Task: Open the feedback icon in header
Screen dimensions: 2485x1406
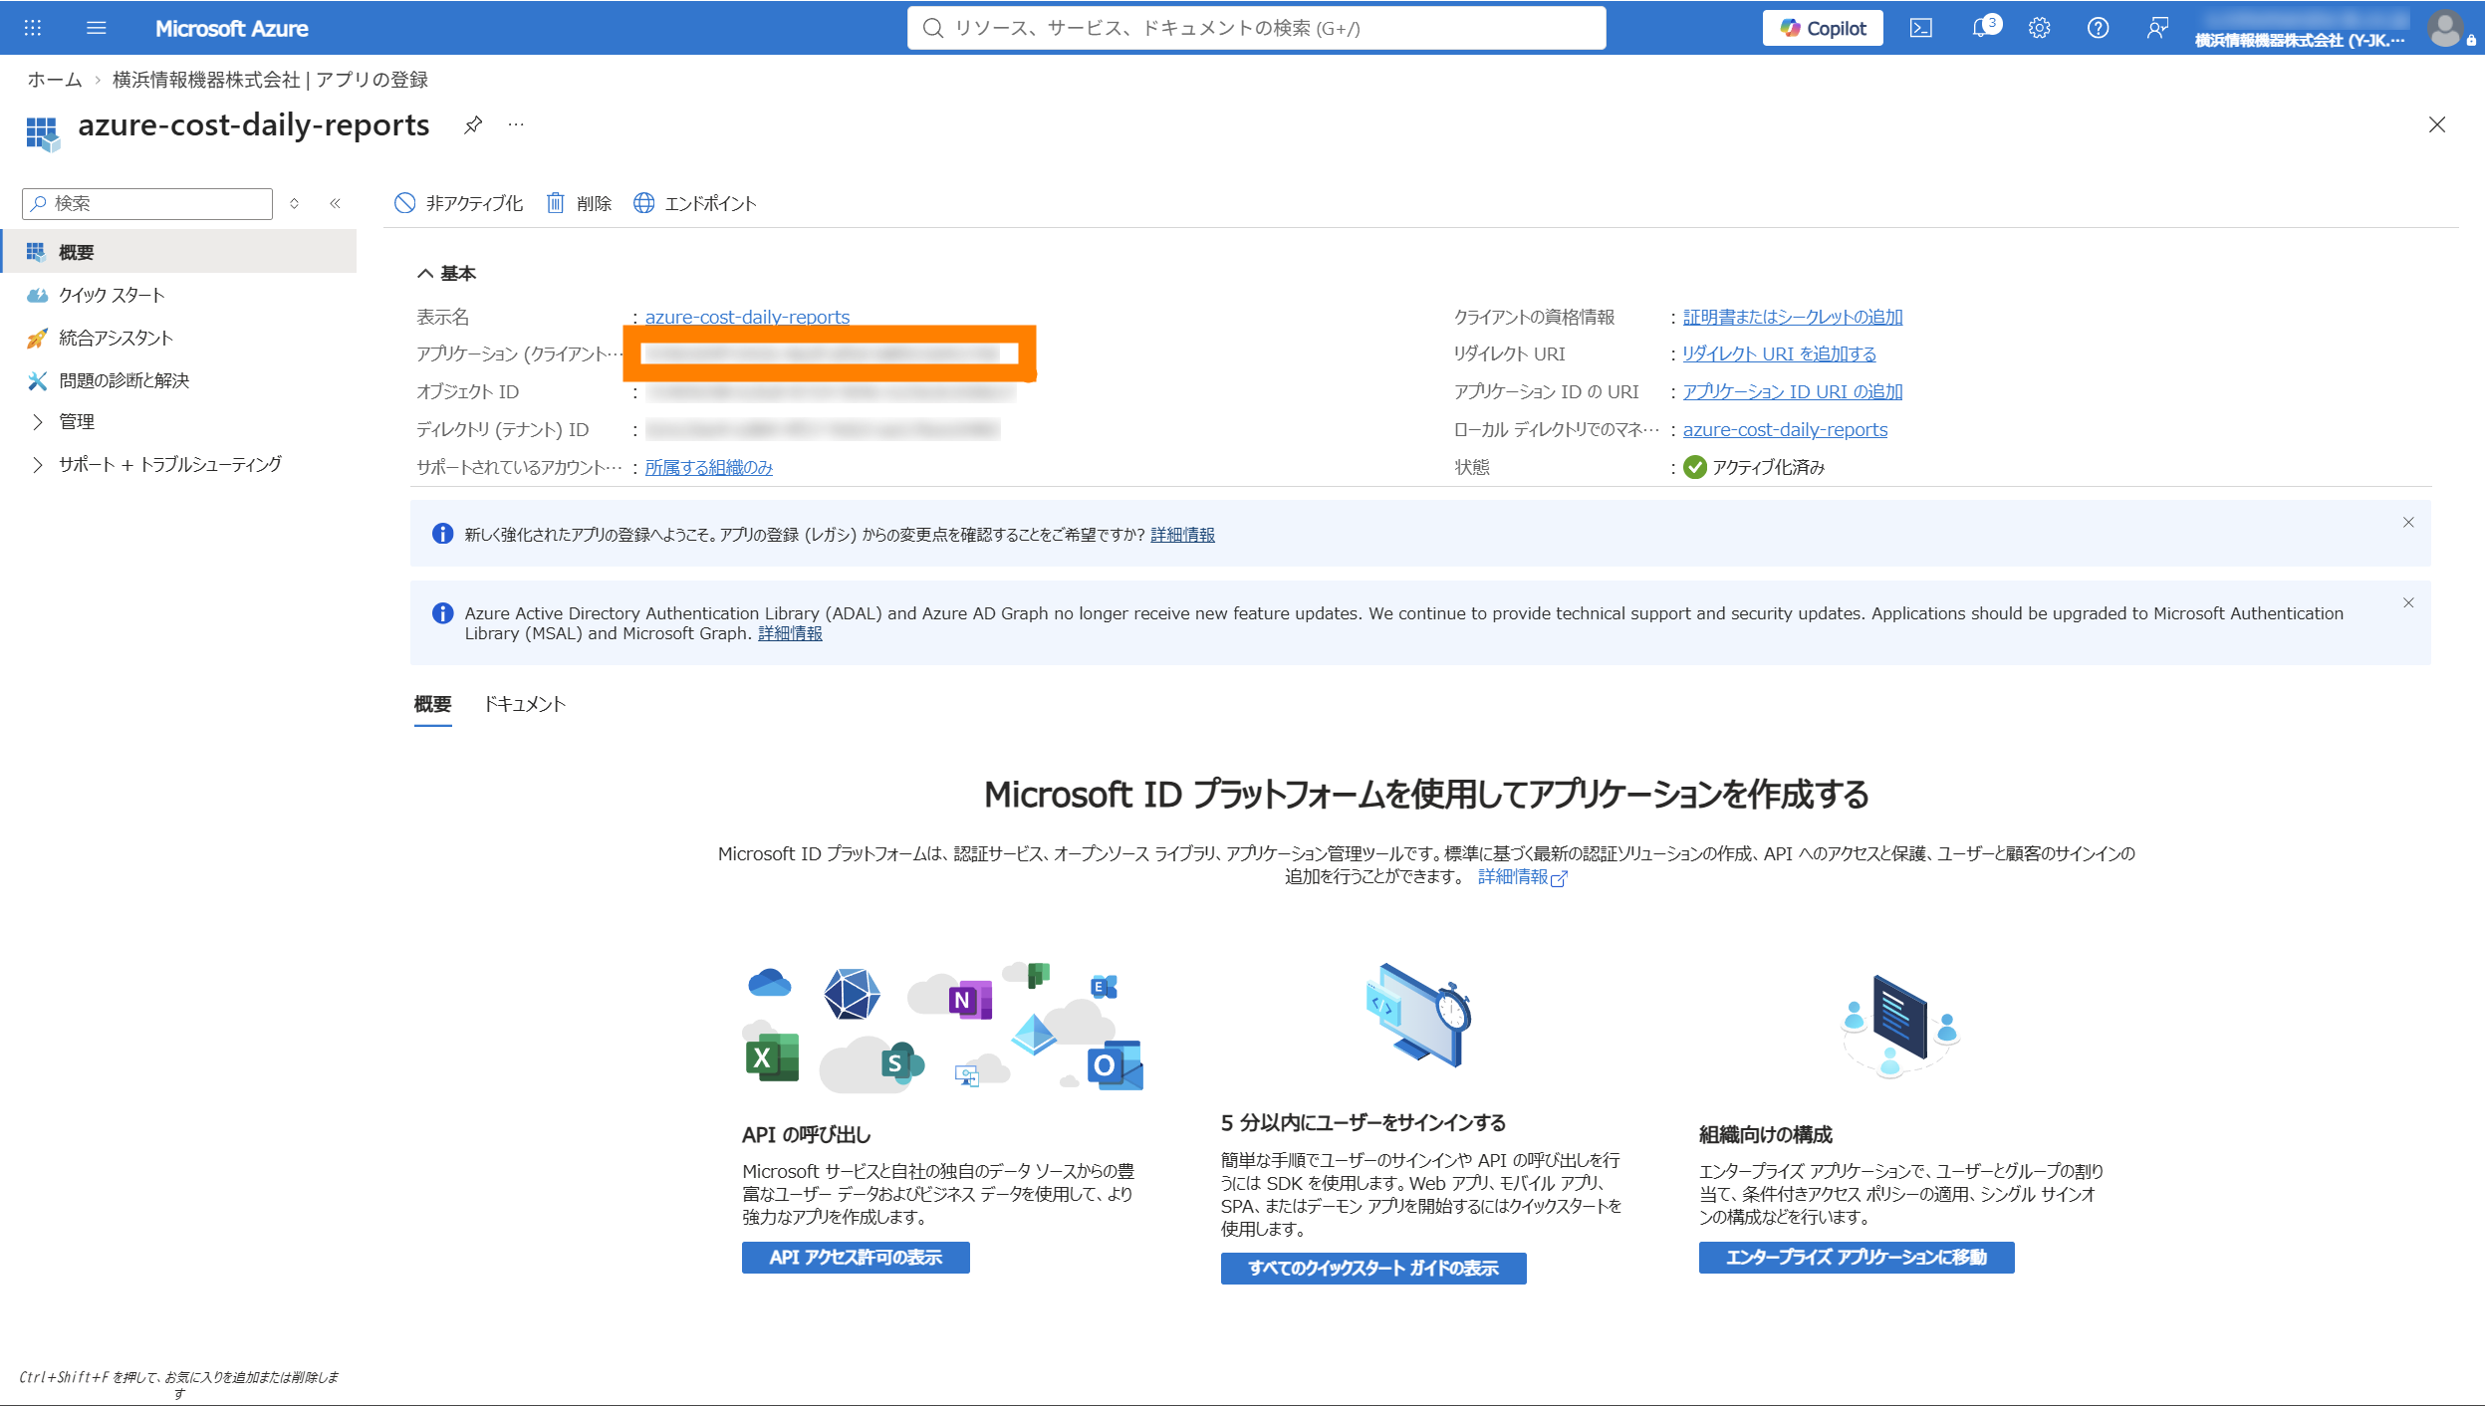Action: coord(2157,28)
